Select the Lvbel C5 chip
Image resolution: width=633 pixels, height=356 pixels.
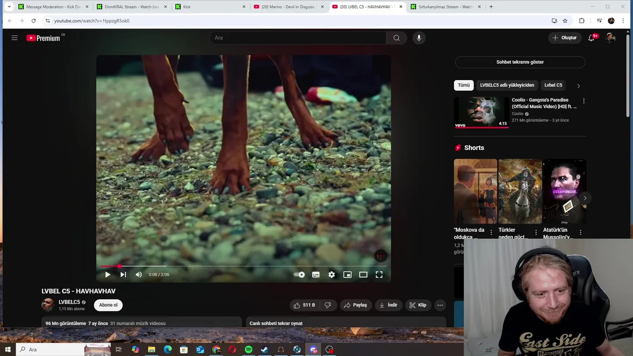coord(553,85)
